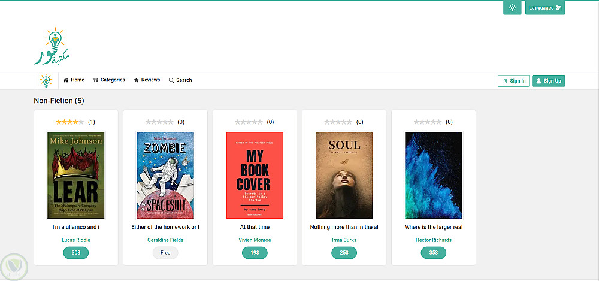Open the blue powder explosion book cover

coord(433,175)
